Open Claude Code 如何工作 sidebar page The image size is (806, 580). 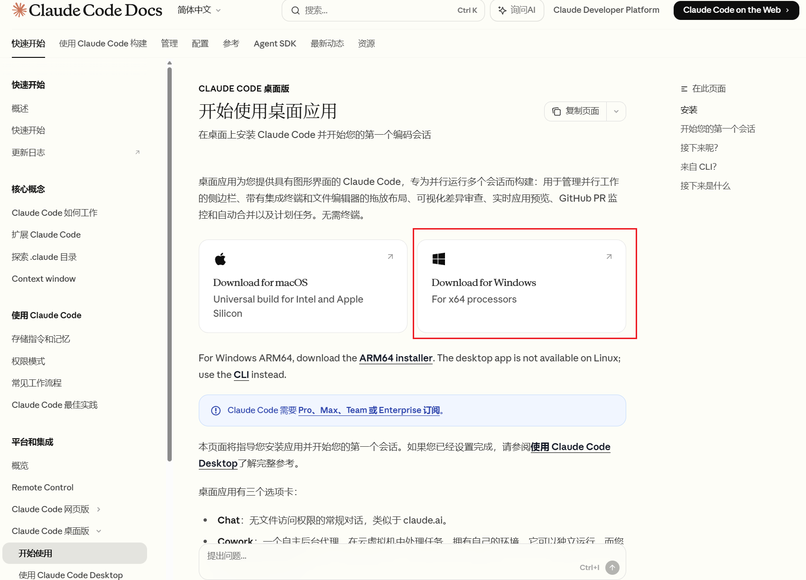55,213
